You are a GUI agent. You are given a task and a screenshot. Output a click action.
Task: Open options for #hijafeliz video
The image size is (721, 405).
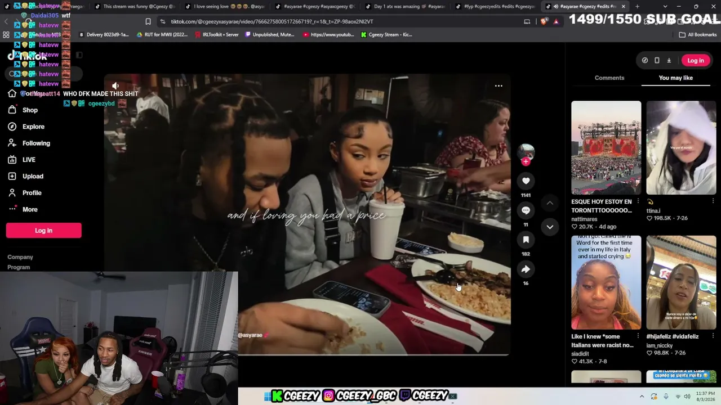tap(713, 336)
